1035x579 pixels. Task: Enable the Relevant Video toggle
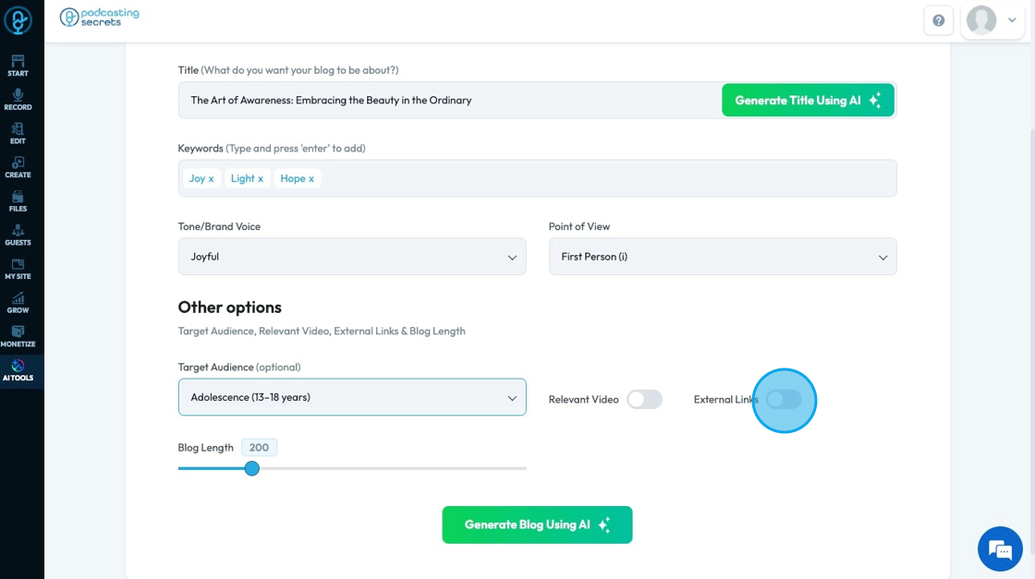[x=644, y=399]
